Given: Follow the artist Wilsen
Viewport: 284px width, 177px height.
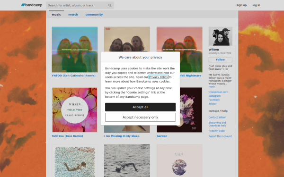Looking at the screenshot, I should pos(221,59).
